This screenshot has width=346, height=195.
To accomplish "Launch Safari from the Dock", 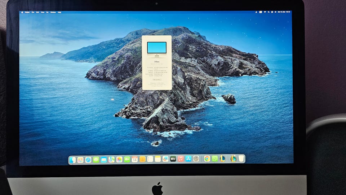I will pos(88,160).
